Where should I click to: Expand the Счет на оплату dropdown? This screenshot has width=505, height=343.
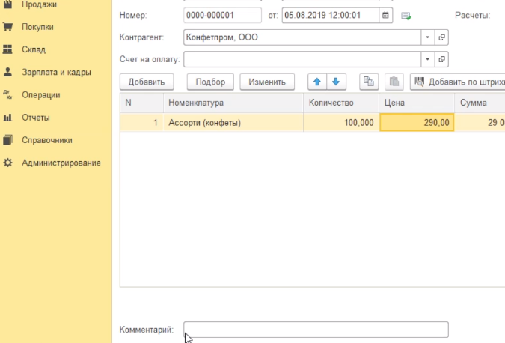pyautogui.click(x=427, y=59)
